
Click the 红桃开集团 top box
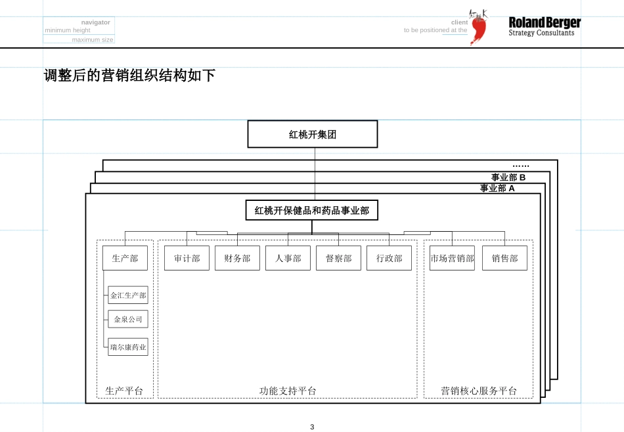point(313,134)
